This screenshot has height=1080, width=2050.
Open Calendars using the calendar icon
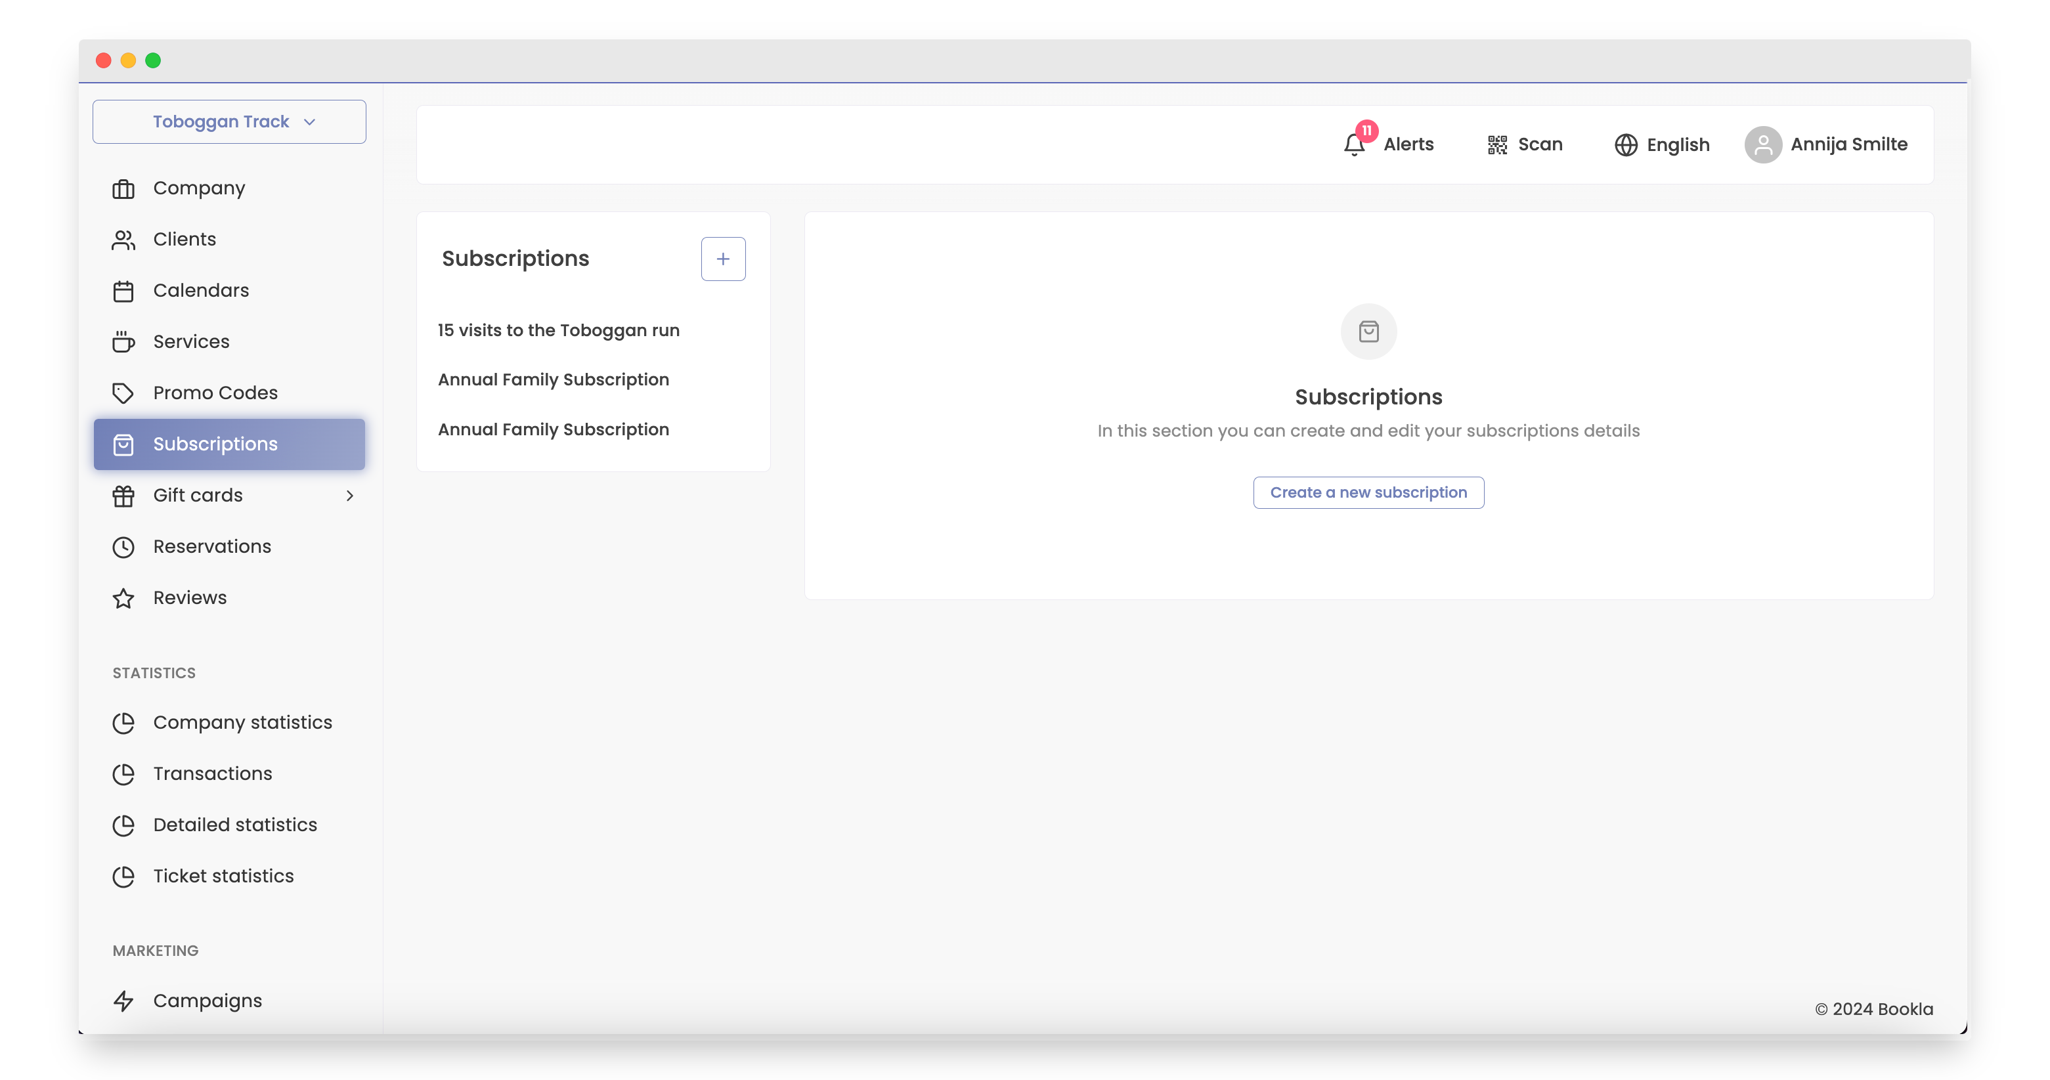pos(123,290)
